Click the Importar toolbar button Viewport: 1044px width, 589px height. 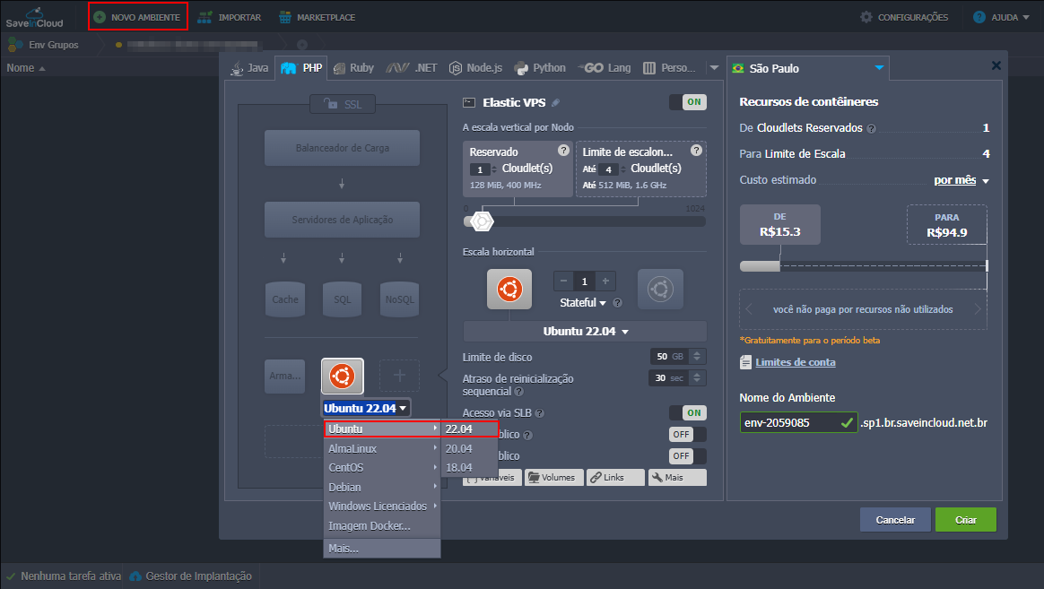click(x=230, y=17)
